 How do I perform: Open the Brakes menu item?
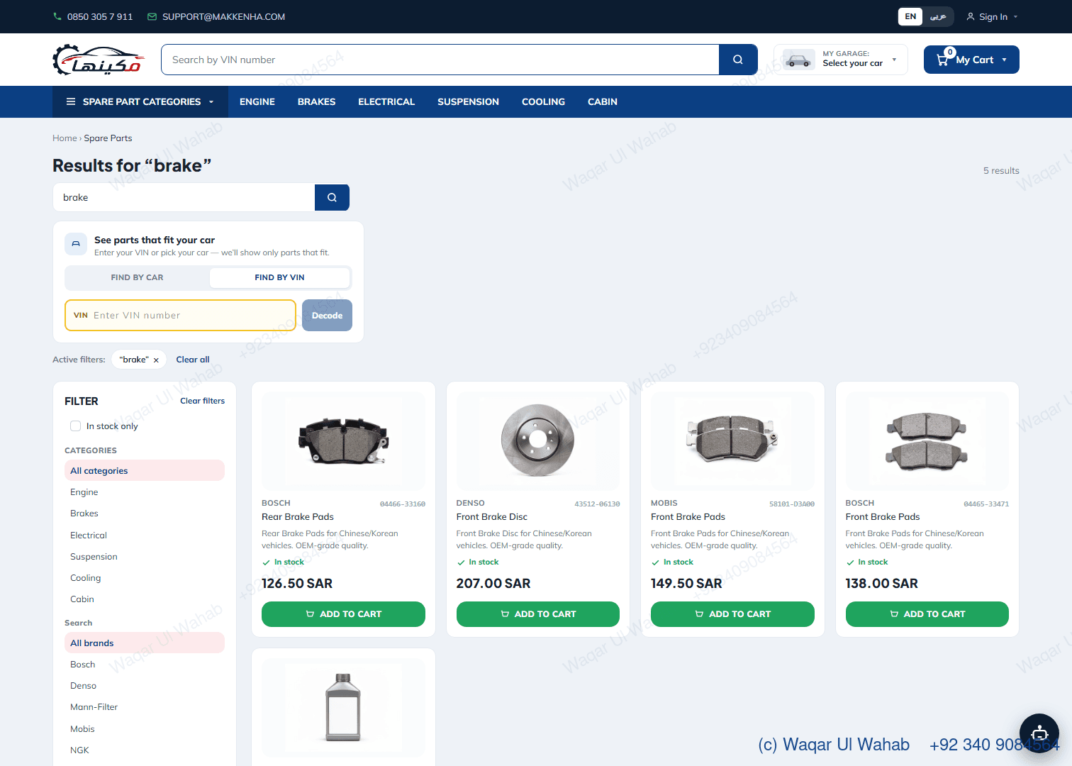(x=317, y=101)
